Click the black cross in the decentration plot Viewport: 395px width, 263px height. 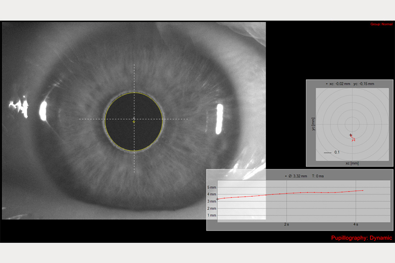click(350, 135)
